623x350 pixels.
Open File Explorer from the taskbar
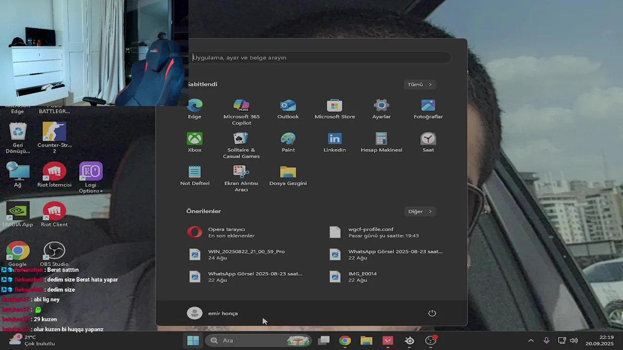coord(366,340)
